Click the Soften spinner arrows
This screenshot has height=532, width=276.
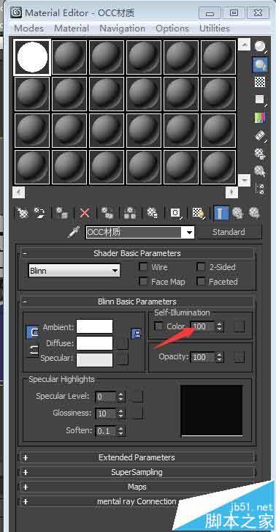121,431
